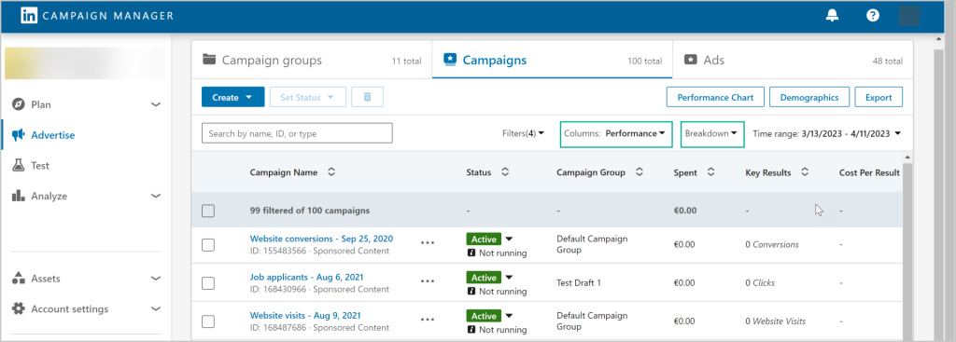Click the Cost Per Result column header

pyautogui.click(x=869, y=172)
